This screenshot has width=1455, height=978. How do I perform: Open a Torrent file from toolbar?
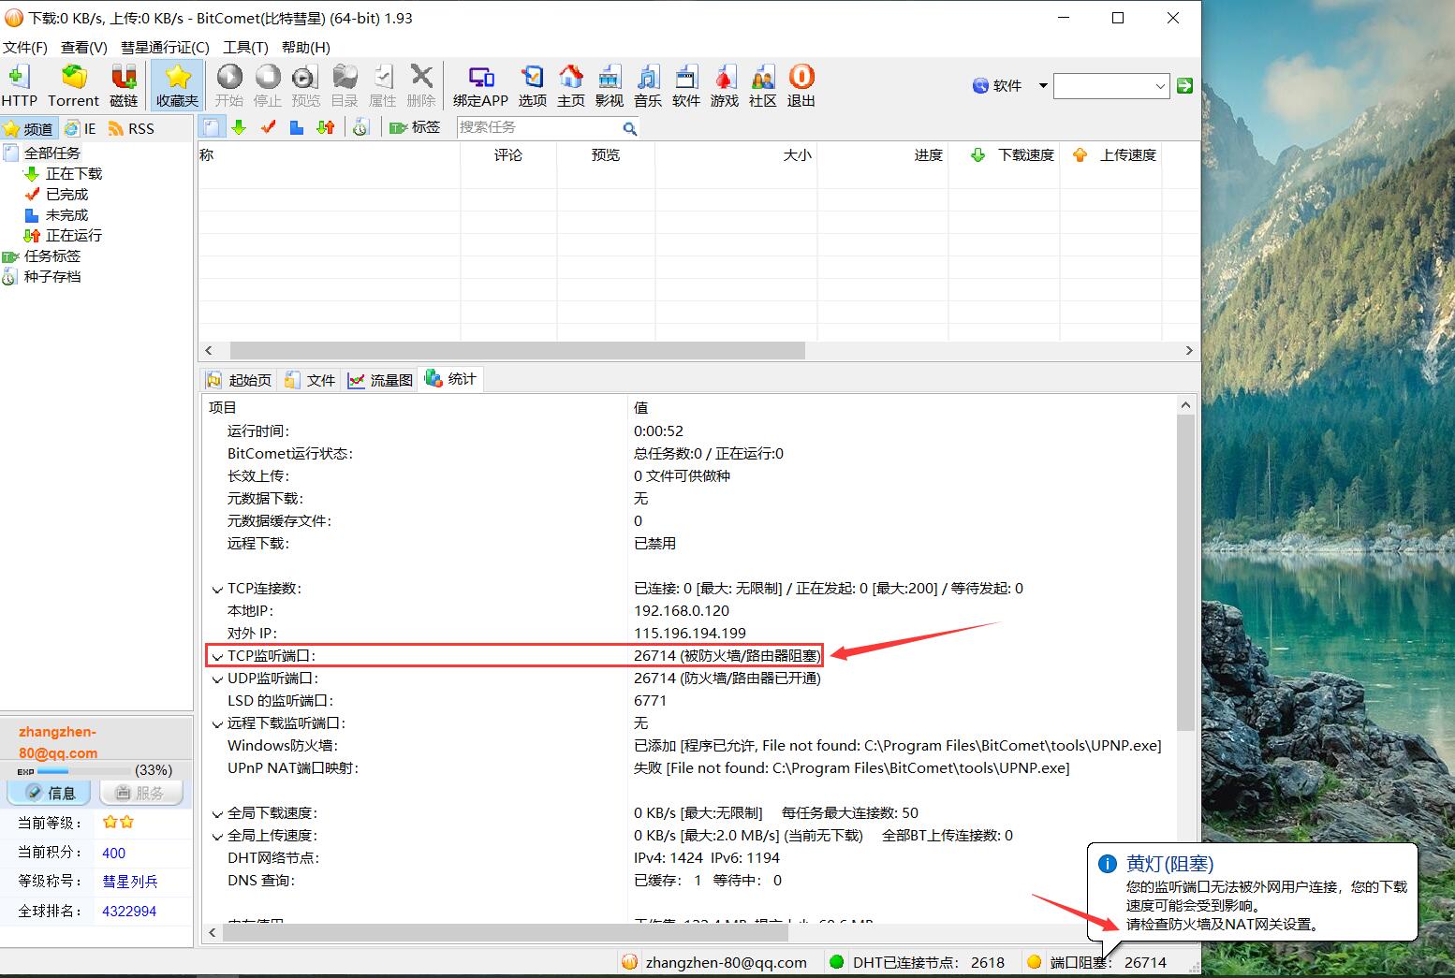coord(73,86)
